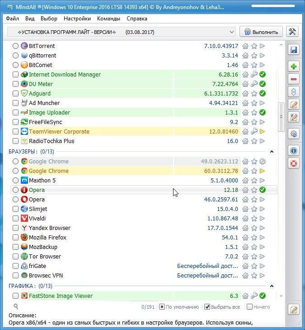Check the 'Ничего' checkbox
Viewport: 305px width, 330px height.
(249, 307)
